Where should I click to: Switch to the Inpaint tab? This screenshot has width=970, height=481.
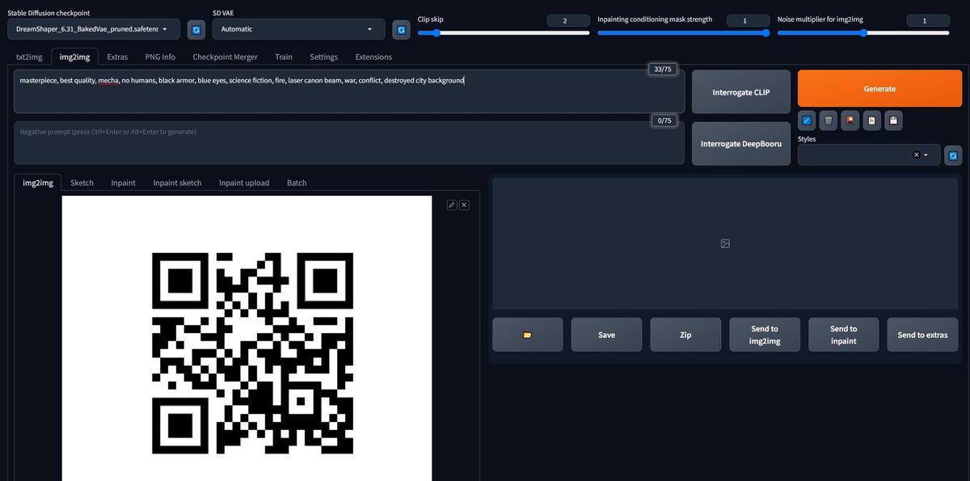(x=123, y=183)
